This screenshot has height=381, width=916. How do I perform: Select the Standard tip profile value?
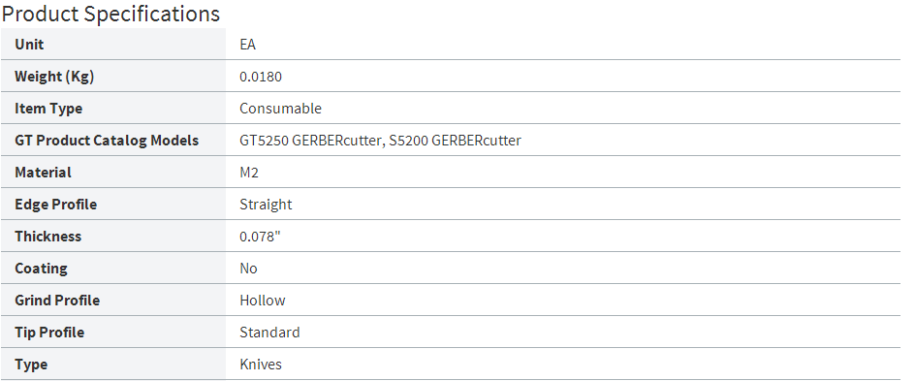click(x=269, y=333)
